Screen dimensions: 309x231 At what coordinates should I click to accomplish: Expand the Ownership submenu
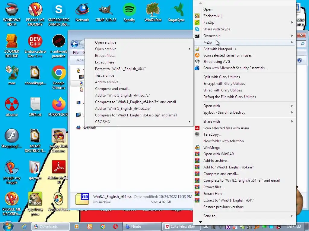(x=292, y=35)
